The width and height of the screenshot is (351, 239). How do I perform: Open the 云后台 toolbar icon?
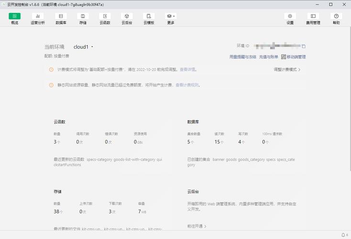(x=127, y=16)
